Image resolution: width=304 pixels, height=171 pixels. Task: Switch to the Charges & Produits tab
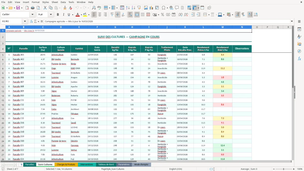click(66, 164)
